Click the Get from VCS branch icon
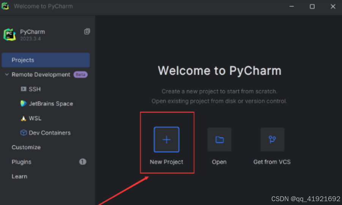 coord(272,139)
